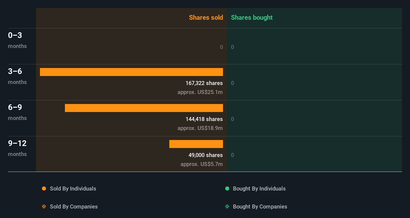Click the approx. US$5.7m value
The height and width of the screenshot is (218, 410).
click(202, 164)
